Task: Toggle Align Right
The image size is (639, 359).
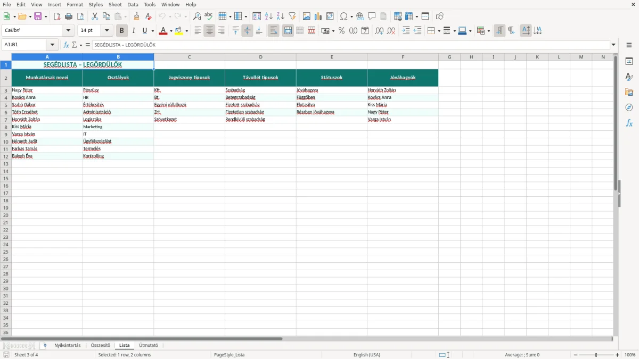Action: coord(222,31)
